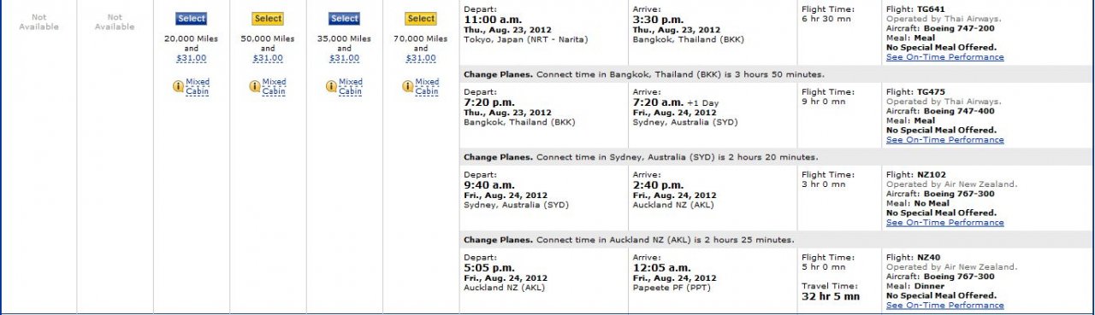Open Mixed Cabin link under 70,000 Miles
The height and width of the screenshot is (315, 1095).
click(x=427, y=87)
